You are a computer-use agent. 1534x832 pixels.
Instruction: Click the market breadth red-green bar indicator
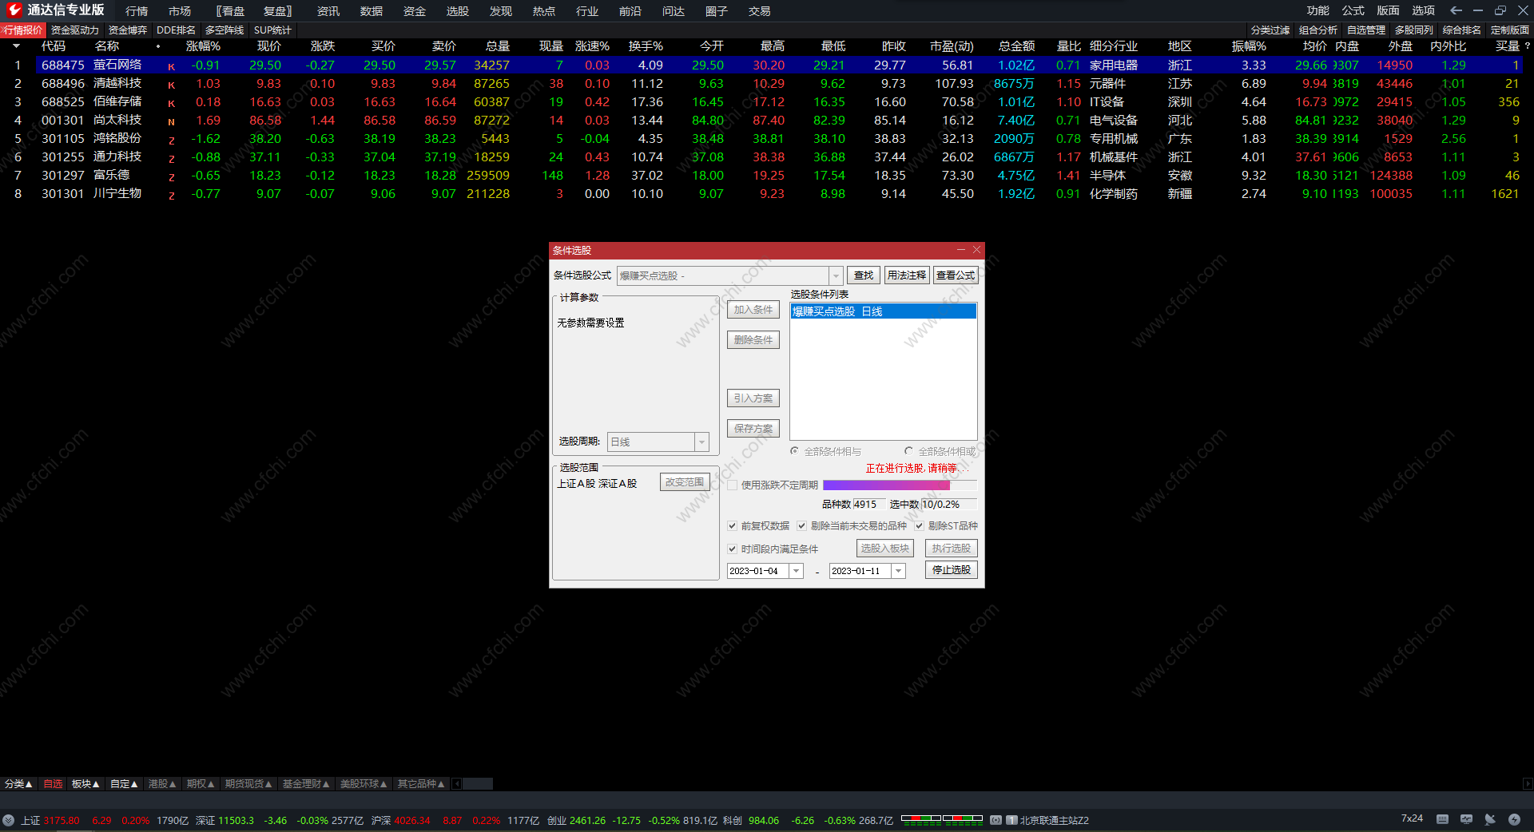[x=942, y=818]
